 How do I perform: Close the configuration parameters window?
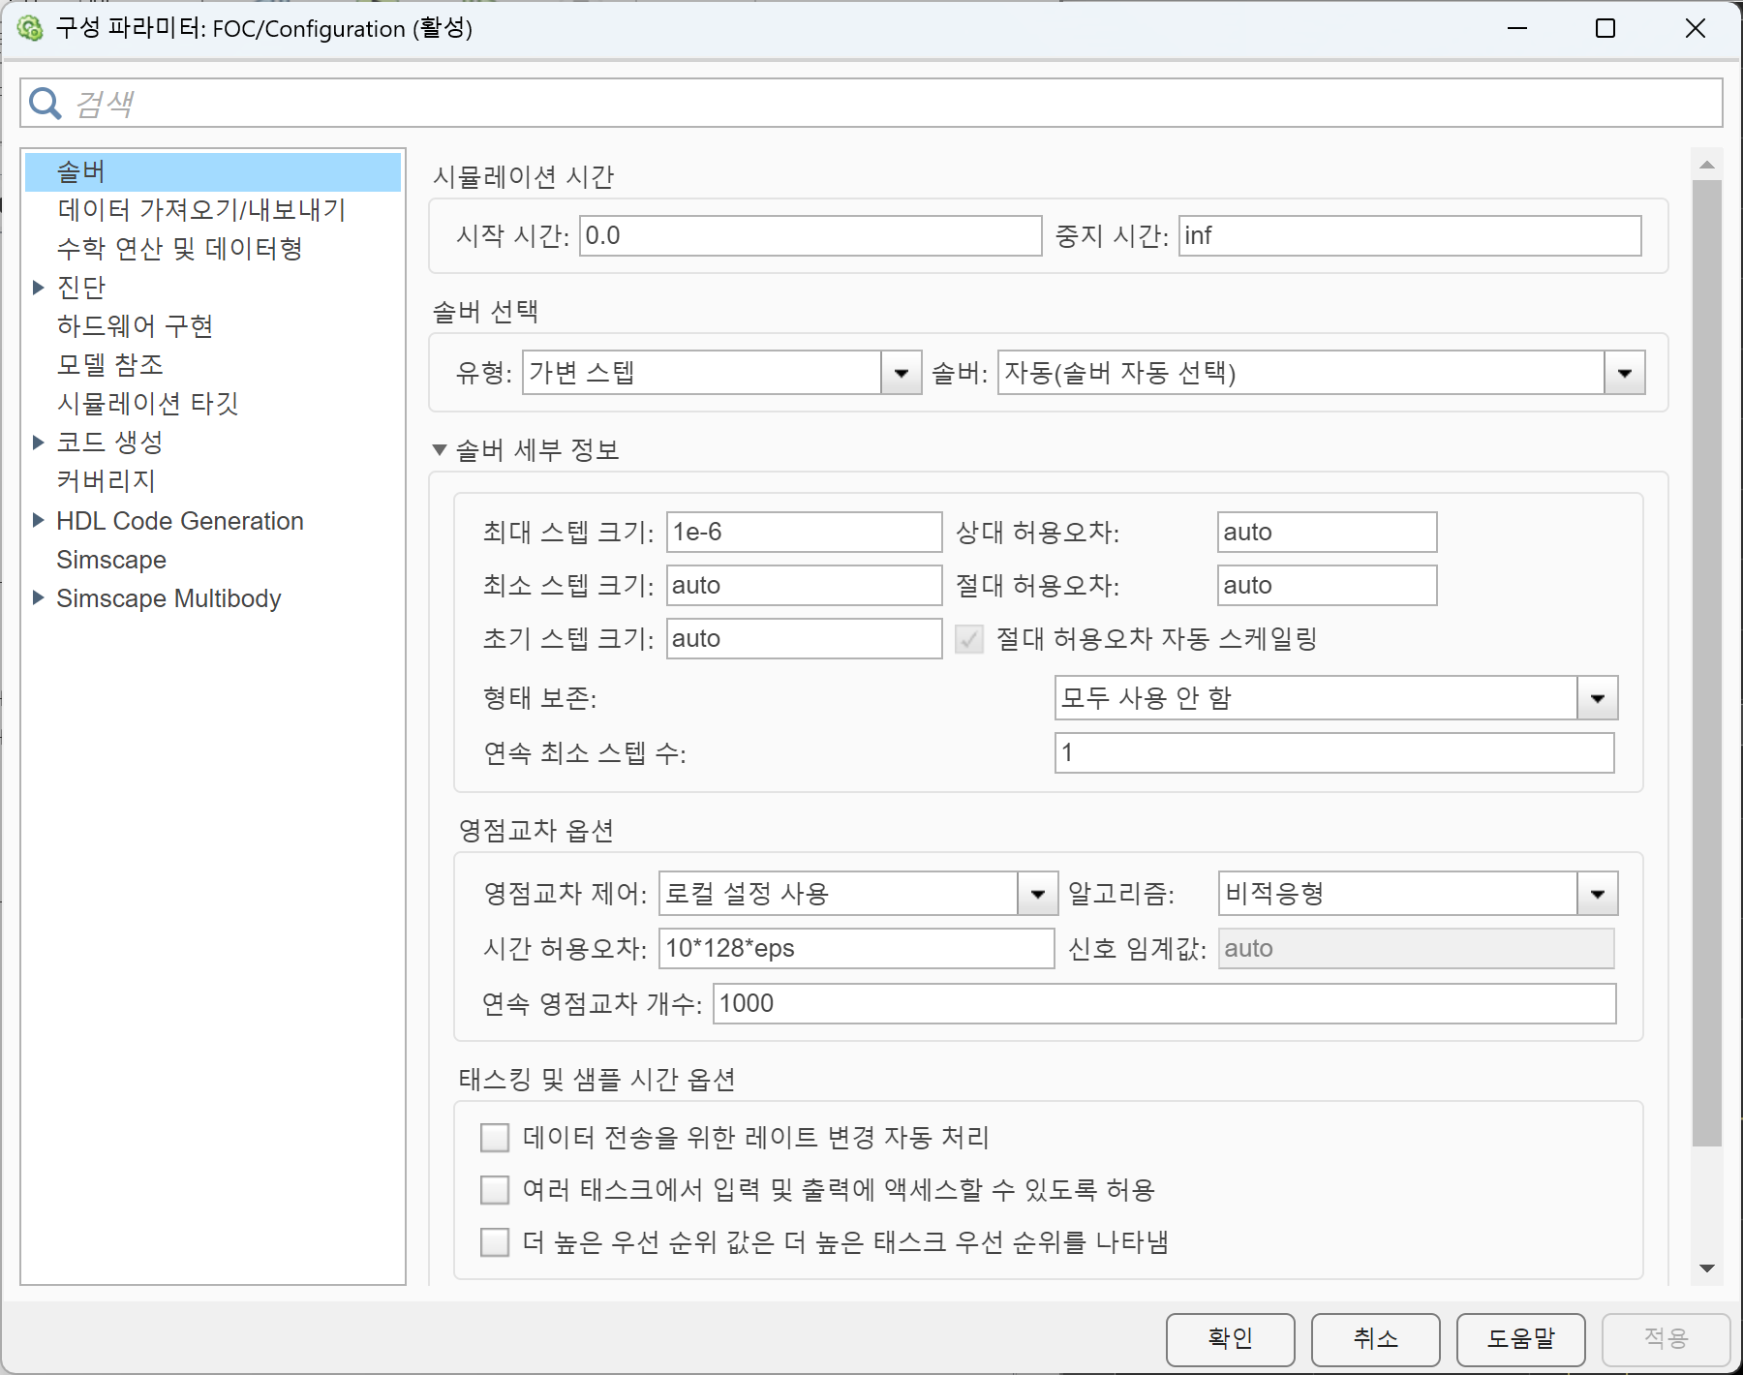[x=1696, y=28]
